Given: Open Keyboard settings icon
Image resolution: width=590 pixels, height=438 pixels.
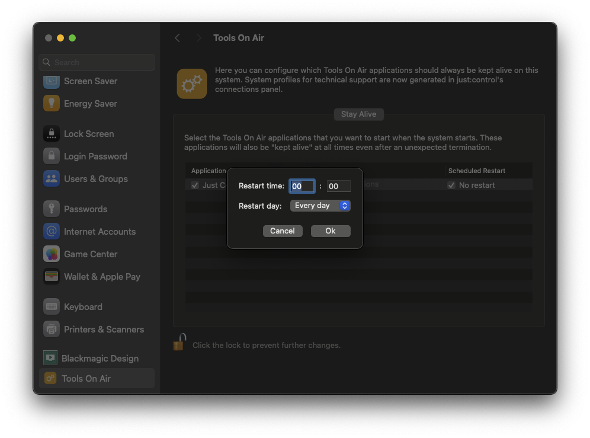Looking at the screenshot, I should [x=52, y=307].
